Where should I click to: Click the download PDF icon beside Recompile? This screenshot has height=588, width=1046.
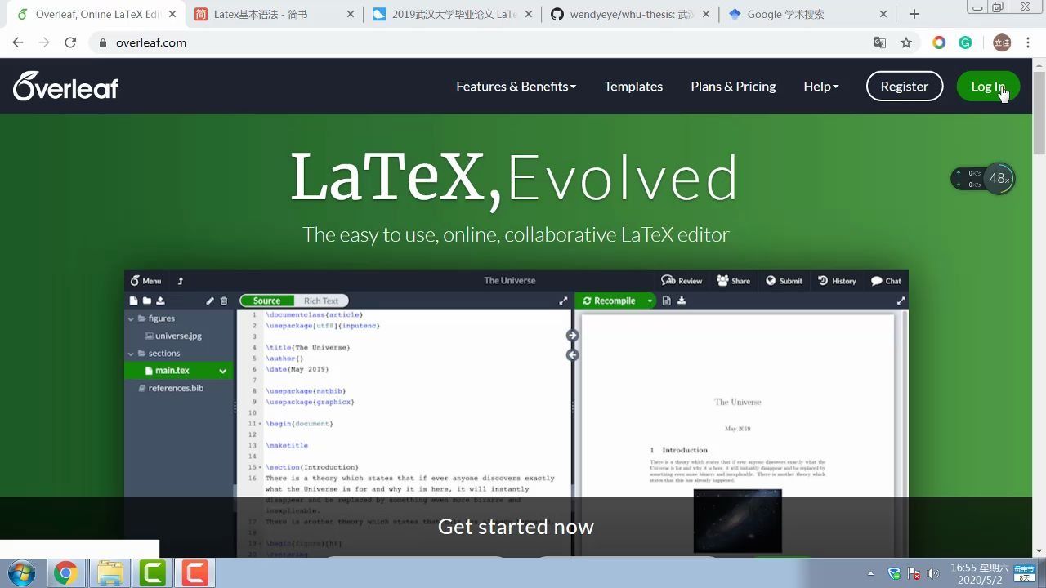coord(682,301)
